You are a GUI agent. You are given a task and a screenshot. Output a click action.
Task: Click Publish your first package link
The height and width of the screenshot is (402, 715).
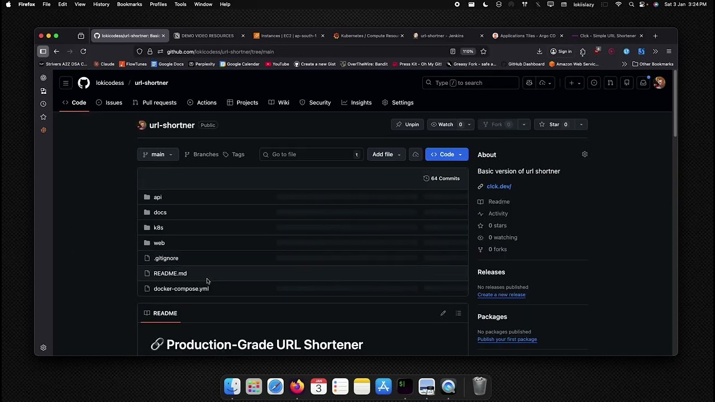coord(507,339)
